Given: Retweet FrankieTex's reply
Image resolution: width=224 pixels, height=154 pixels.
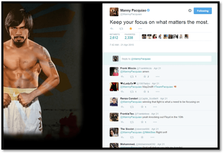Looking at the screenshot, I should pos(132,122).
